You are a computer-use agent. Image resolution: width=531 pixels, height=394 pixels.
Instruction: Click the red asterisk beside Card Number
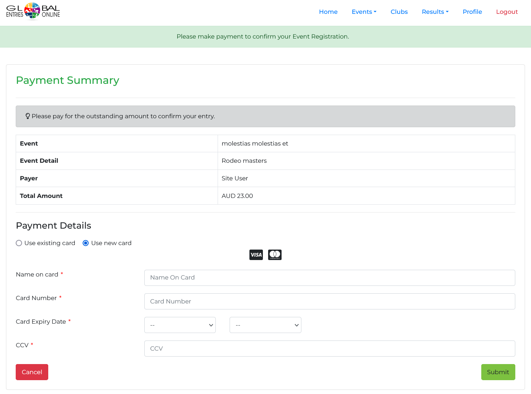pos(60,296)
